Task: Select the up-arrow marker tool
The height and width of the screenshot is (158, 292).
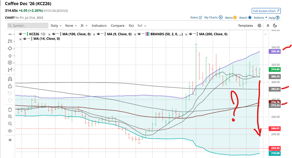Action: coord(10,56)
